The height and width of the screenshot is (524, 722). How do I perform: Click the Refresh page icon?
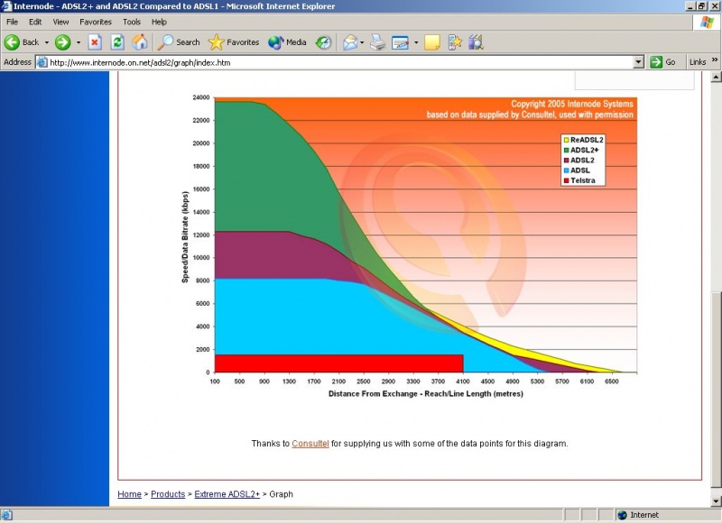point(117,41)
